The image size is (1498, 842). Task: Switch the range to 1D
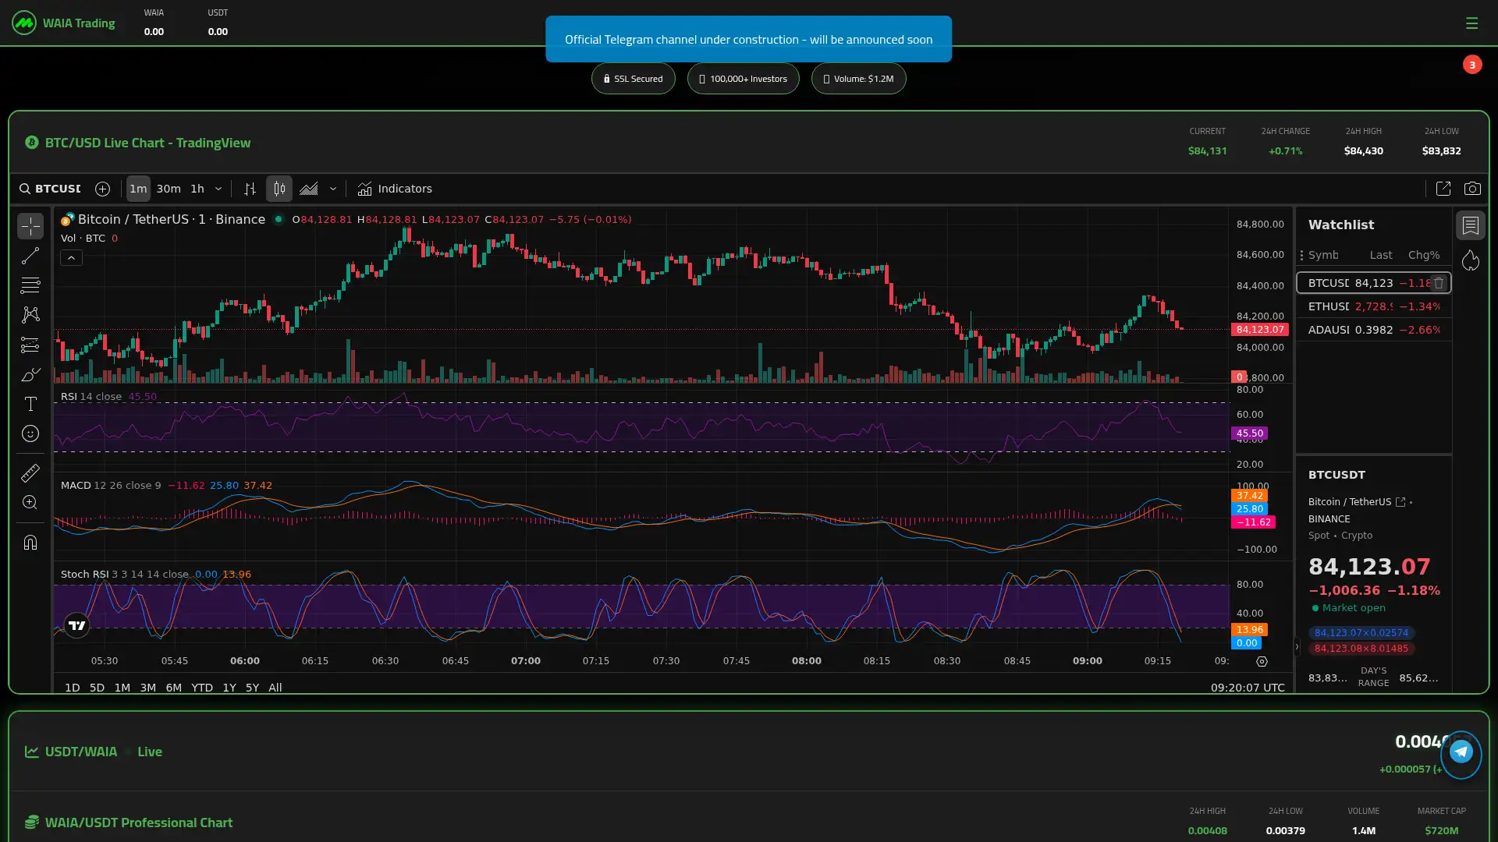pyautogui.click(x=72, y=688)
